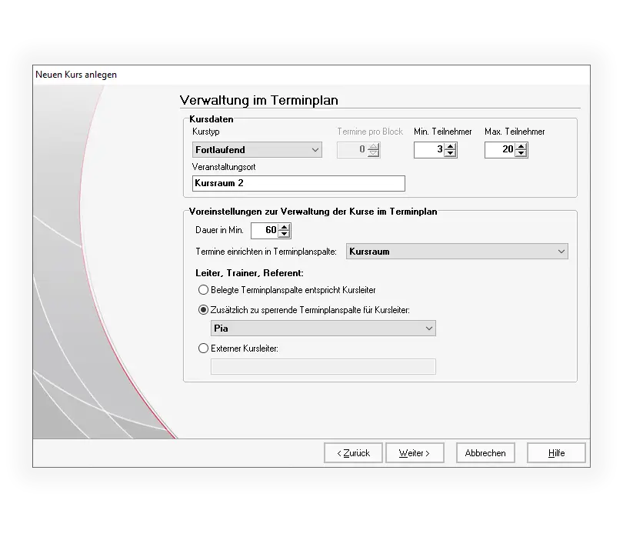The width and height of the screenshot is (623, 547).
Task: Raise Dauer in Min. using up arrow
Action: [285, 227]
